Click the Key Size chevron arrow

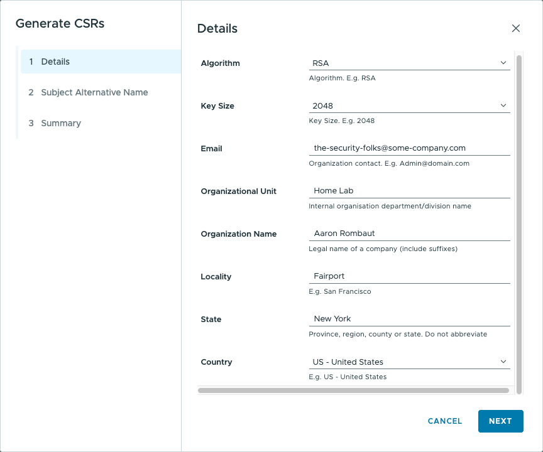[503, 105]
